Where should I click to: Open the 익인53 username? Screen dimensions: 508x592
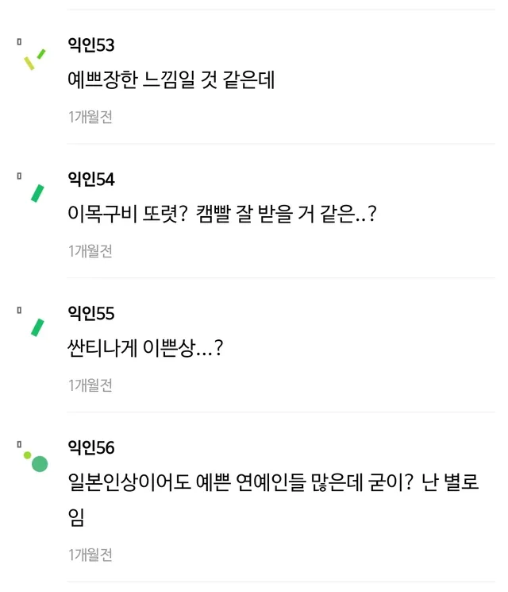coord(91,45)
